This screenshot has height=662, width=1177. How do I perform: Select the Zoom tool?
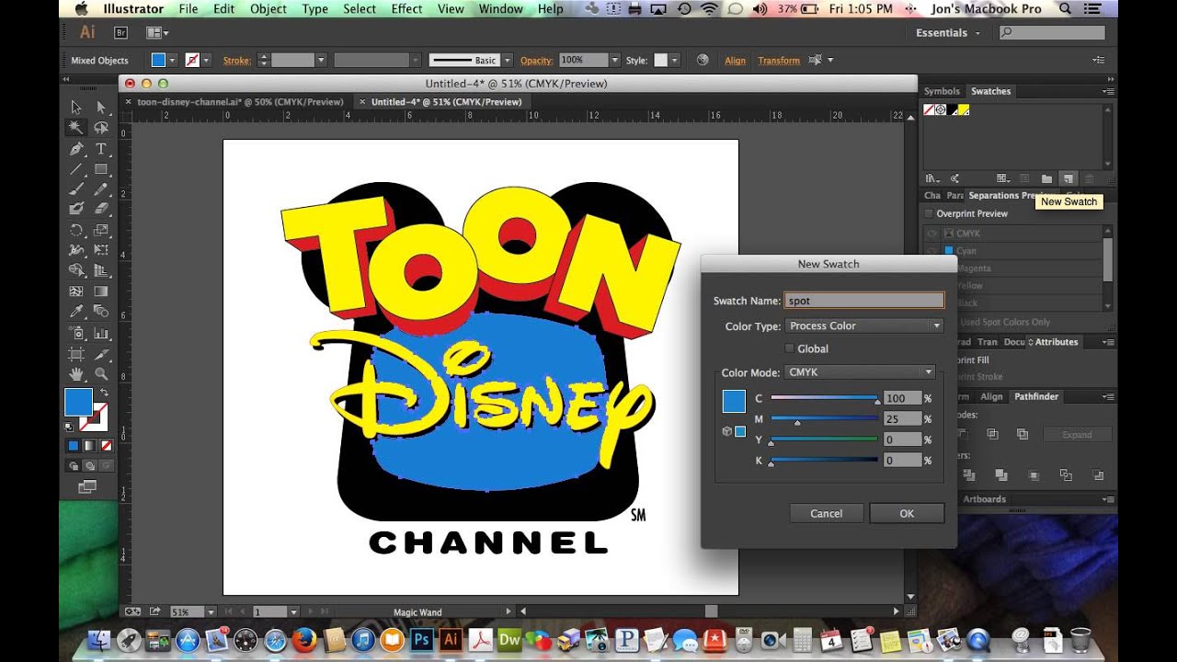point(101,374)
